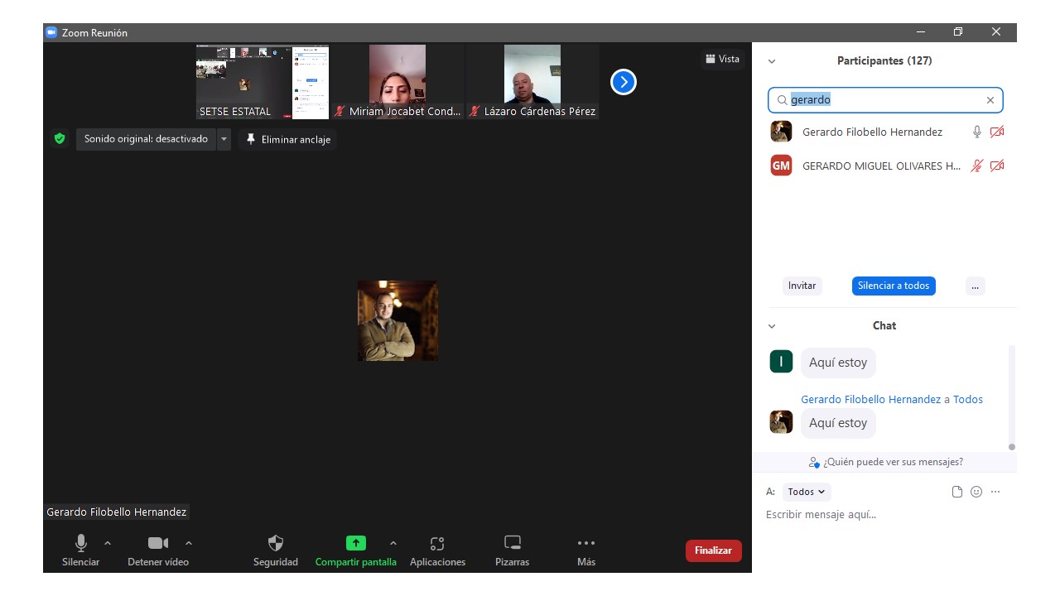Screen dimensions: 1060x596
Task: Toggle GERARDO MIGUEL OLIVARES muted microphone icon
Action: point(977,166)
